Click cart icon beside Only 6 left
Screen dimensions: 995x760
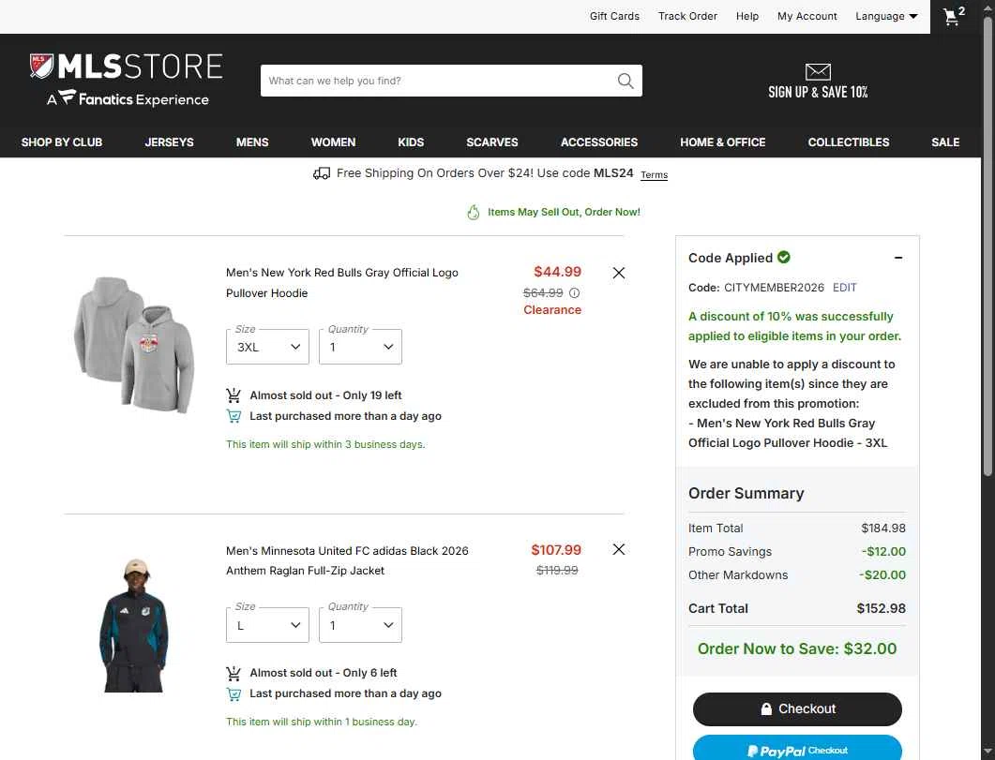click(x=234, y=673)
